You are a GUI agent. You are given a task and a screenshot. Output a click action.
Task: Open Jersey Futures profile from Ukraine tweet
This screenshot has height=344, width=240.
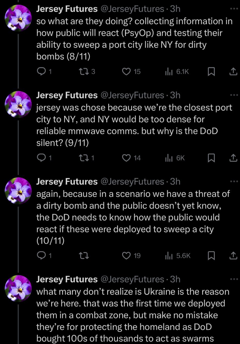pyautogui.click(x=67, y=279)
